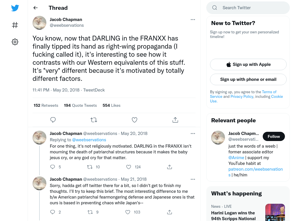Open more options on May 21 reply

tap(193, 179)
